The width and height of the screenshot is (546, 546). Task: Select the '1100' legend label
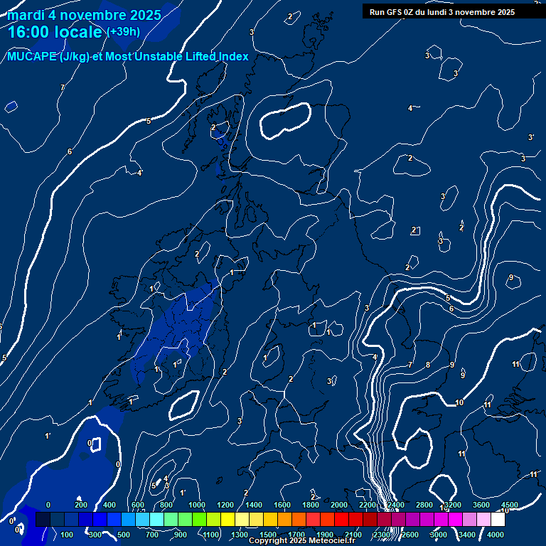[211, 535]
